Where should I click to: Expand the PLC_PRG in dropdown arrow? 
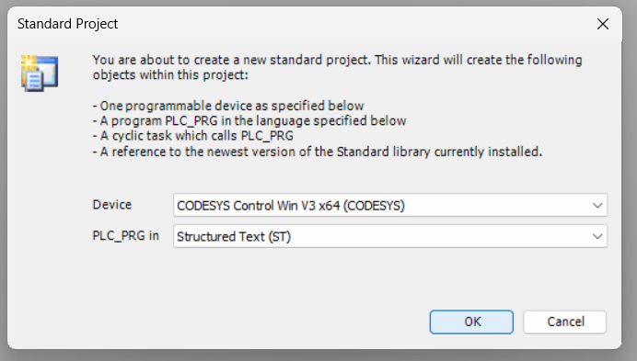(x=597, y=236)
